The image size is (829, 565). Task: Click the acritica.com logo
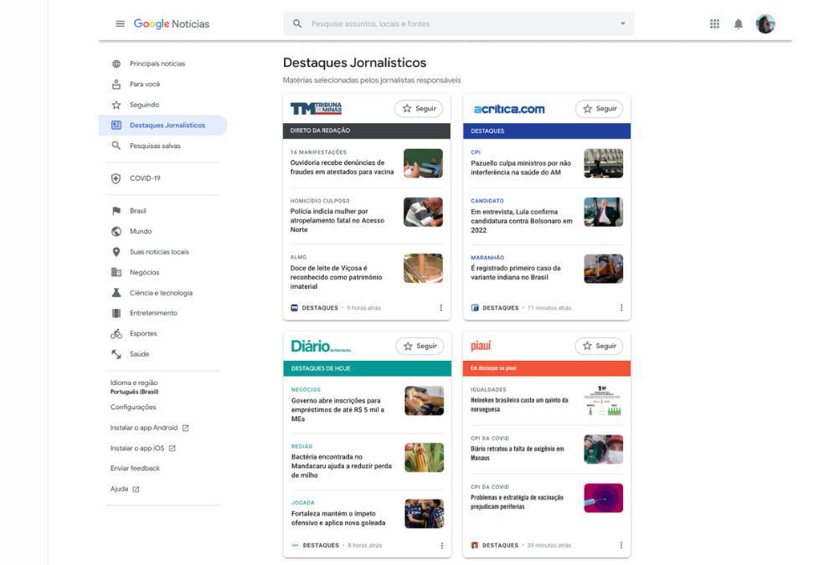(x=508, y=109)
